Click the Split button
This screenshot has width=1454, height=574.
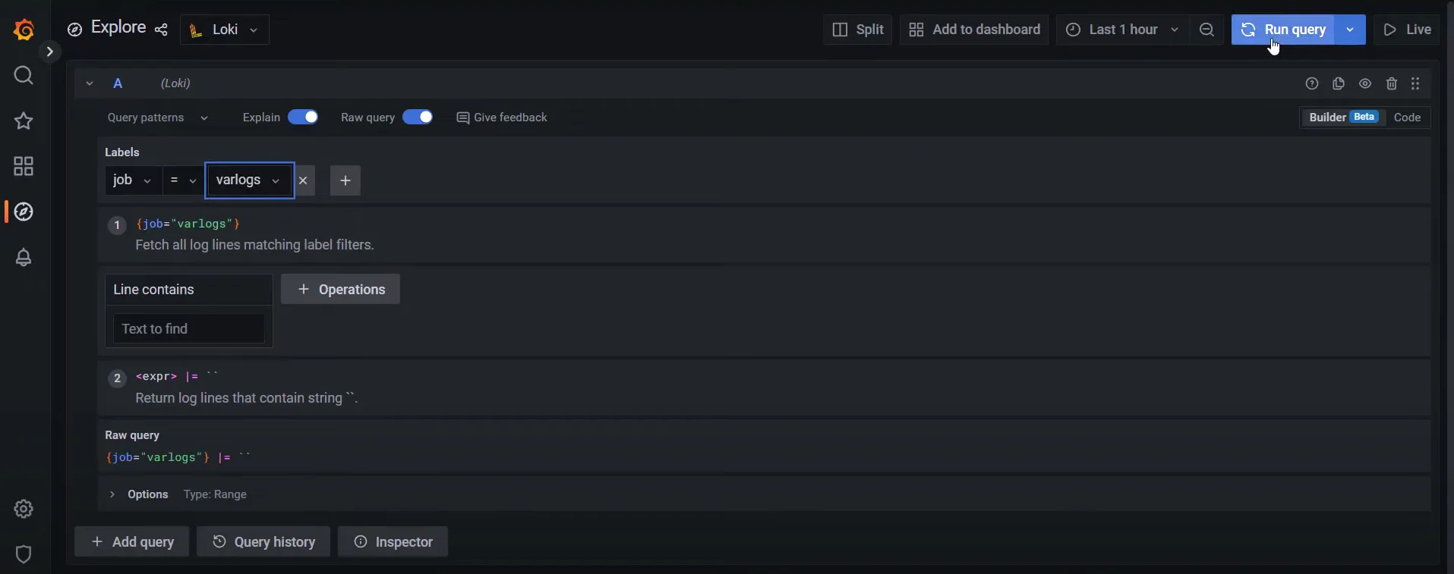pos(858,30)
